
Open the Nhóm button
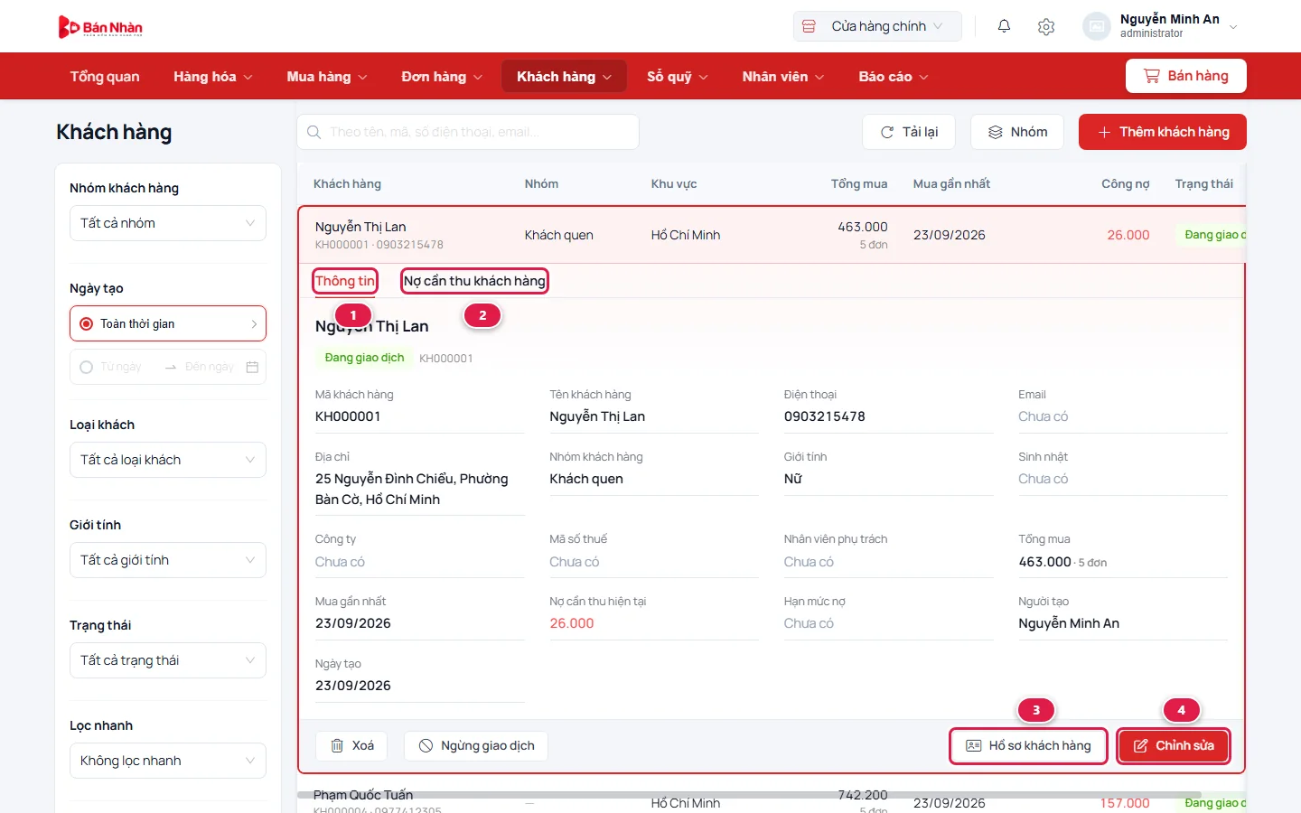tap(1017, 132)
